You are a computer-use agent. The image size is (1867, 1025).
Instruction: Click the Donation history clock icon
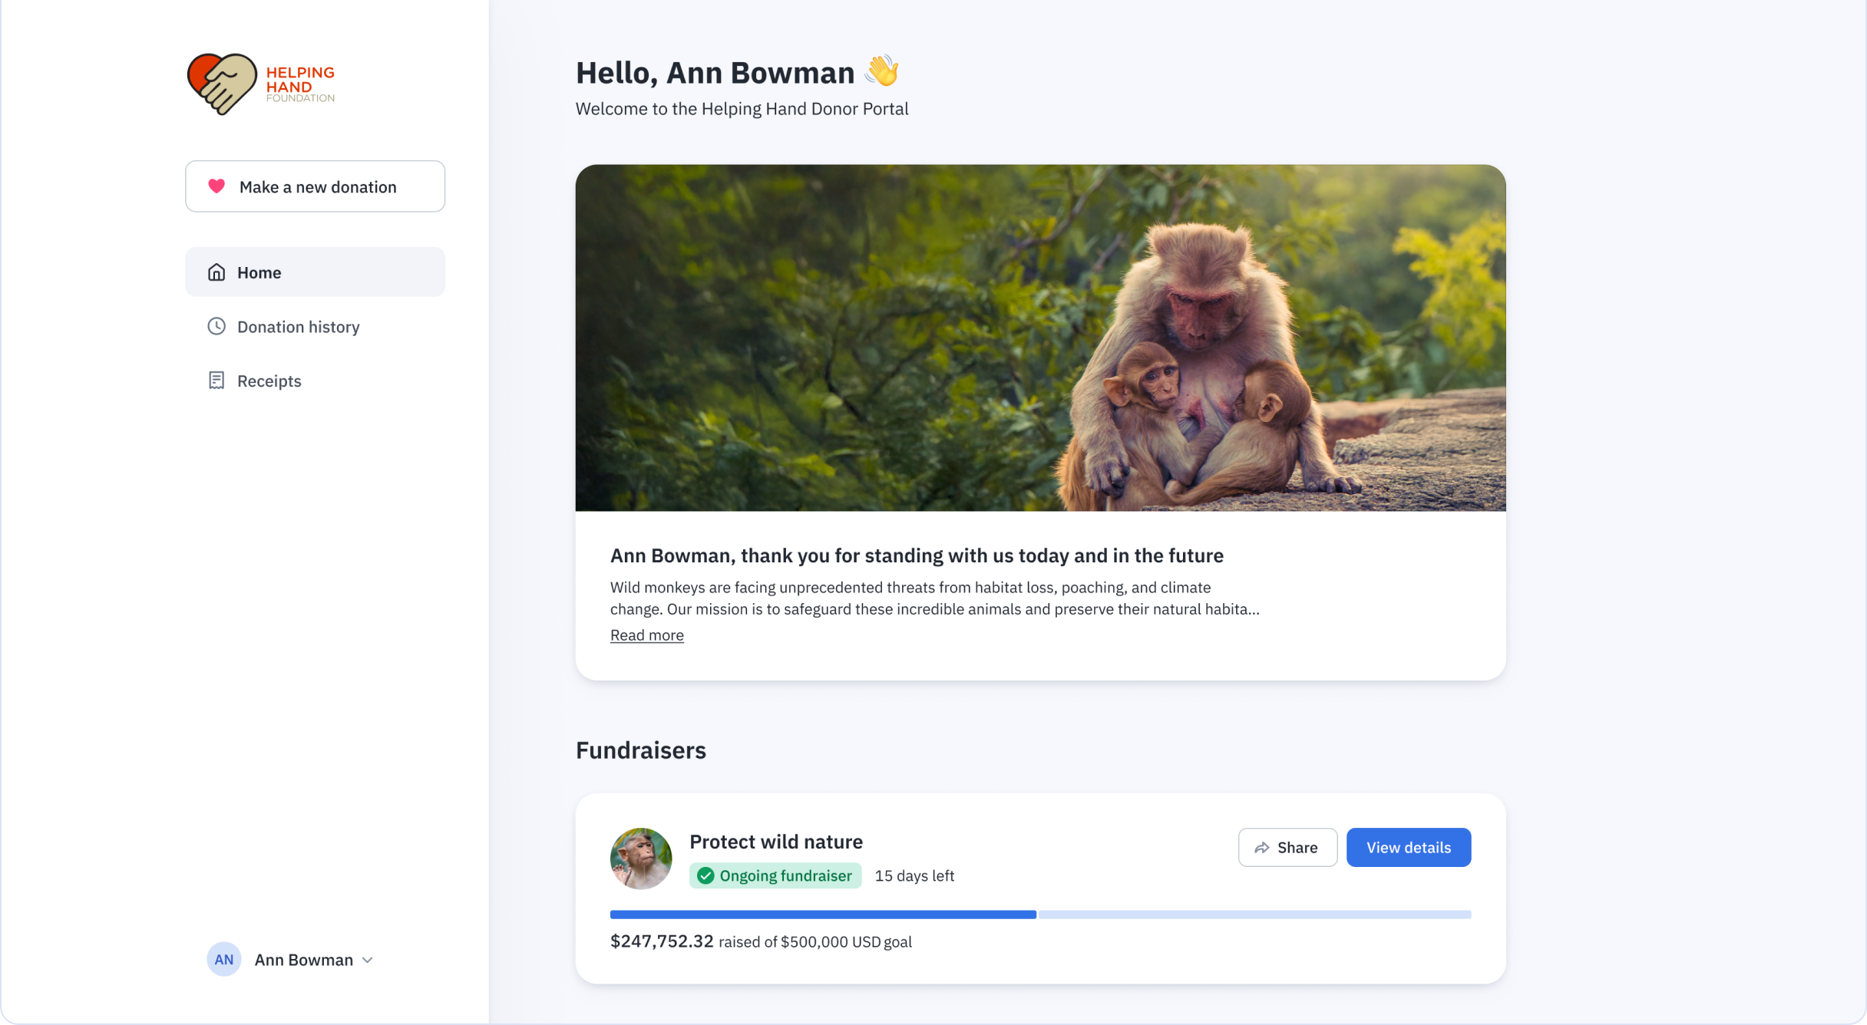(x=216, y=327)
